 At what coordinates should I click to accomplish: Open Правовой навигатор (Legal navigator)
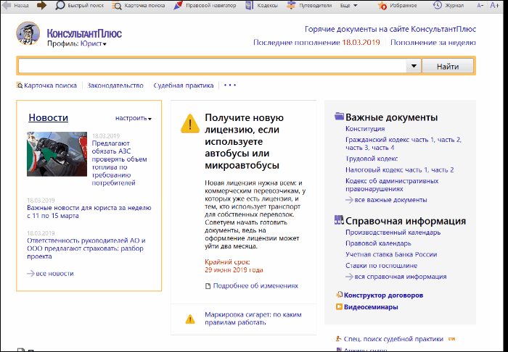click(x=205, y=6)
